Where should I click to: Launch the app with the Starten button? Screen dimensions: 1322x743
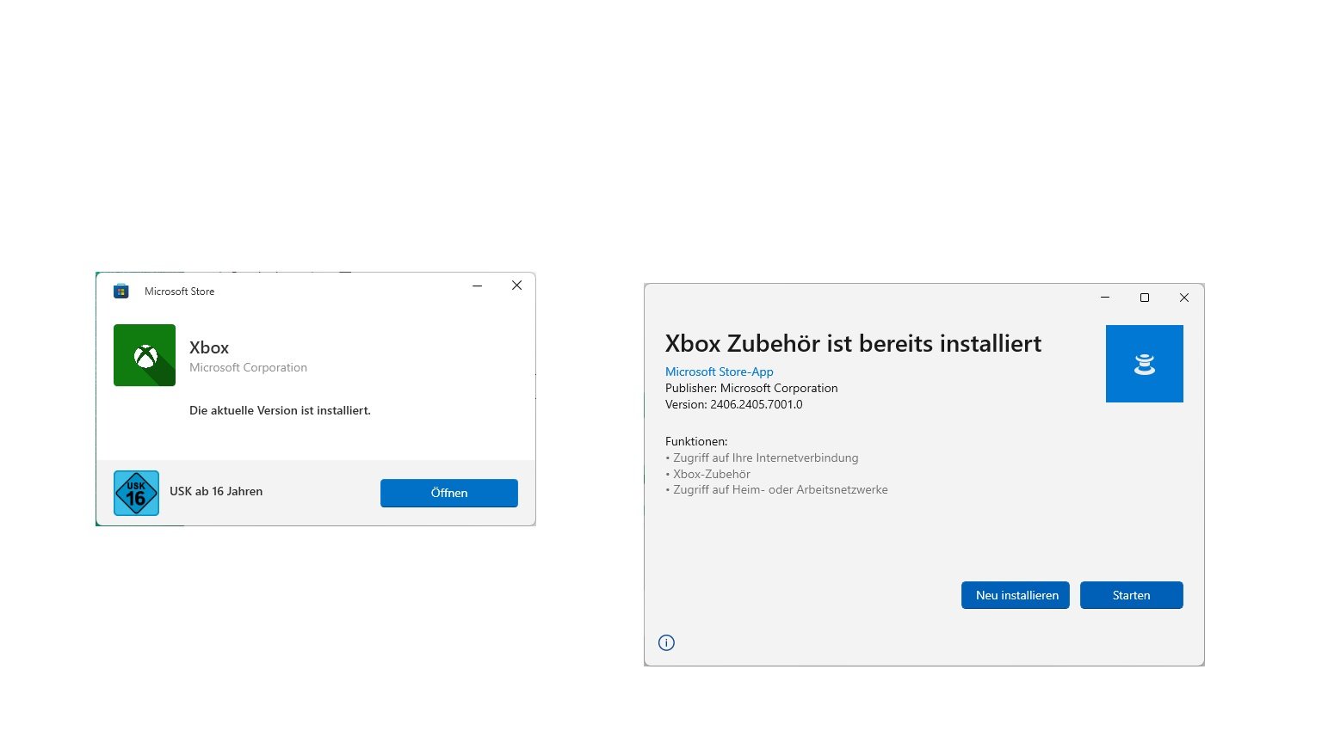1131,595
